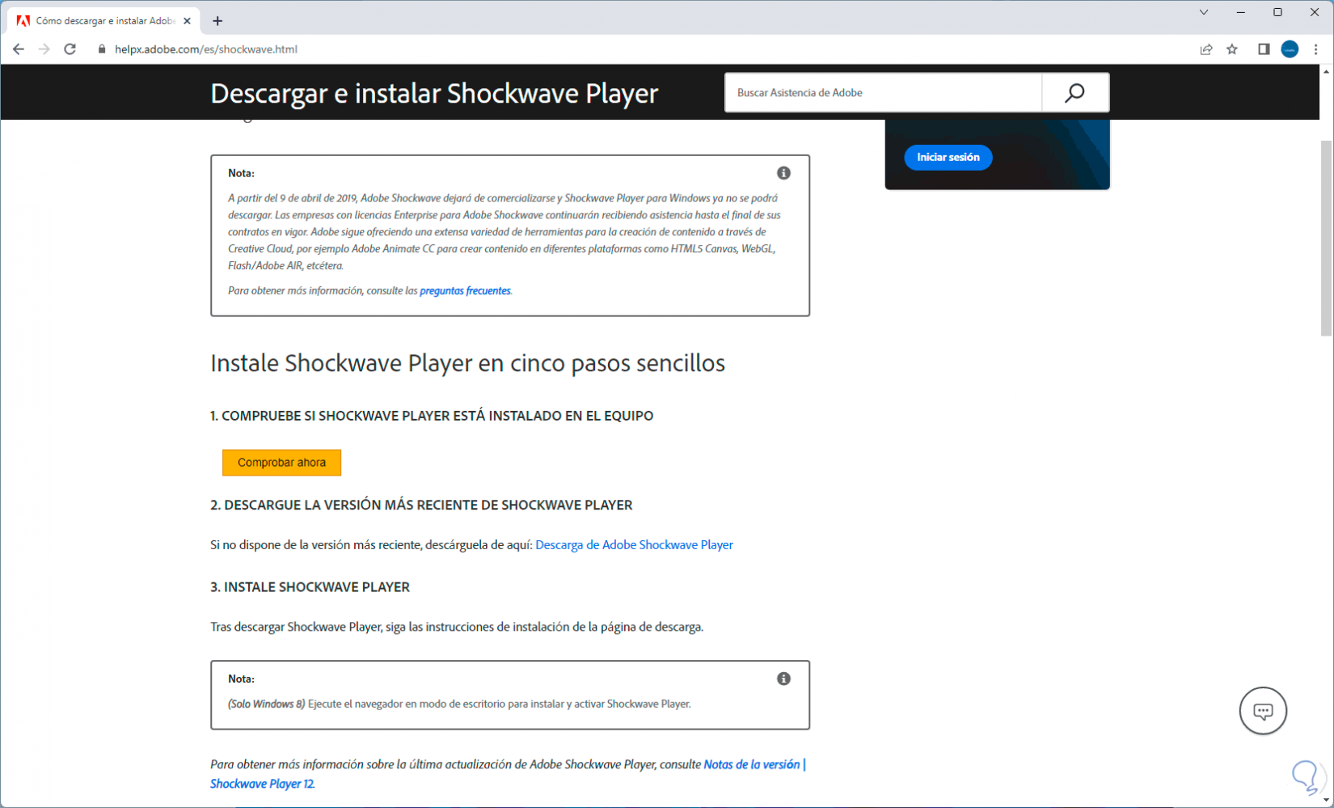Maximize the browser window

click(1277, 12)
